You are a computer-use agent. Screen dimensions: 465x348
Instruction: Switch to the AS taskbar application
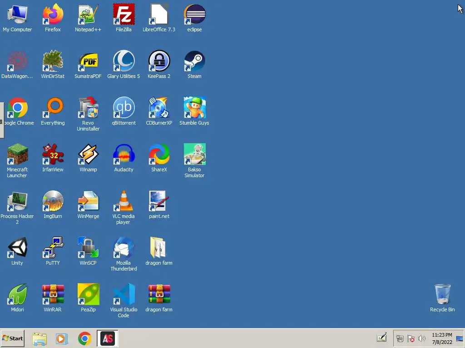(x=107, y=338)
